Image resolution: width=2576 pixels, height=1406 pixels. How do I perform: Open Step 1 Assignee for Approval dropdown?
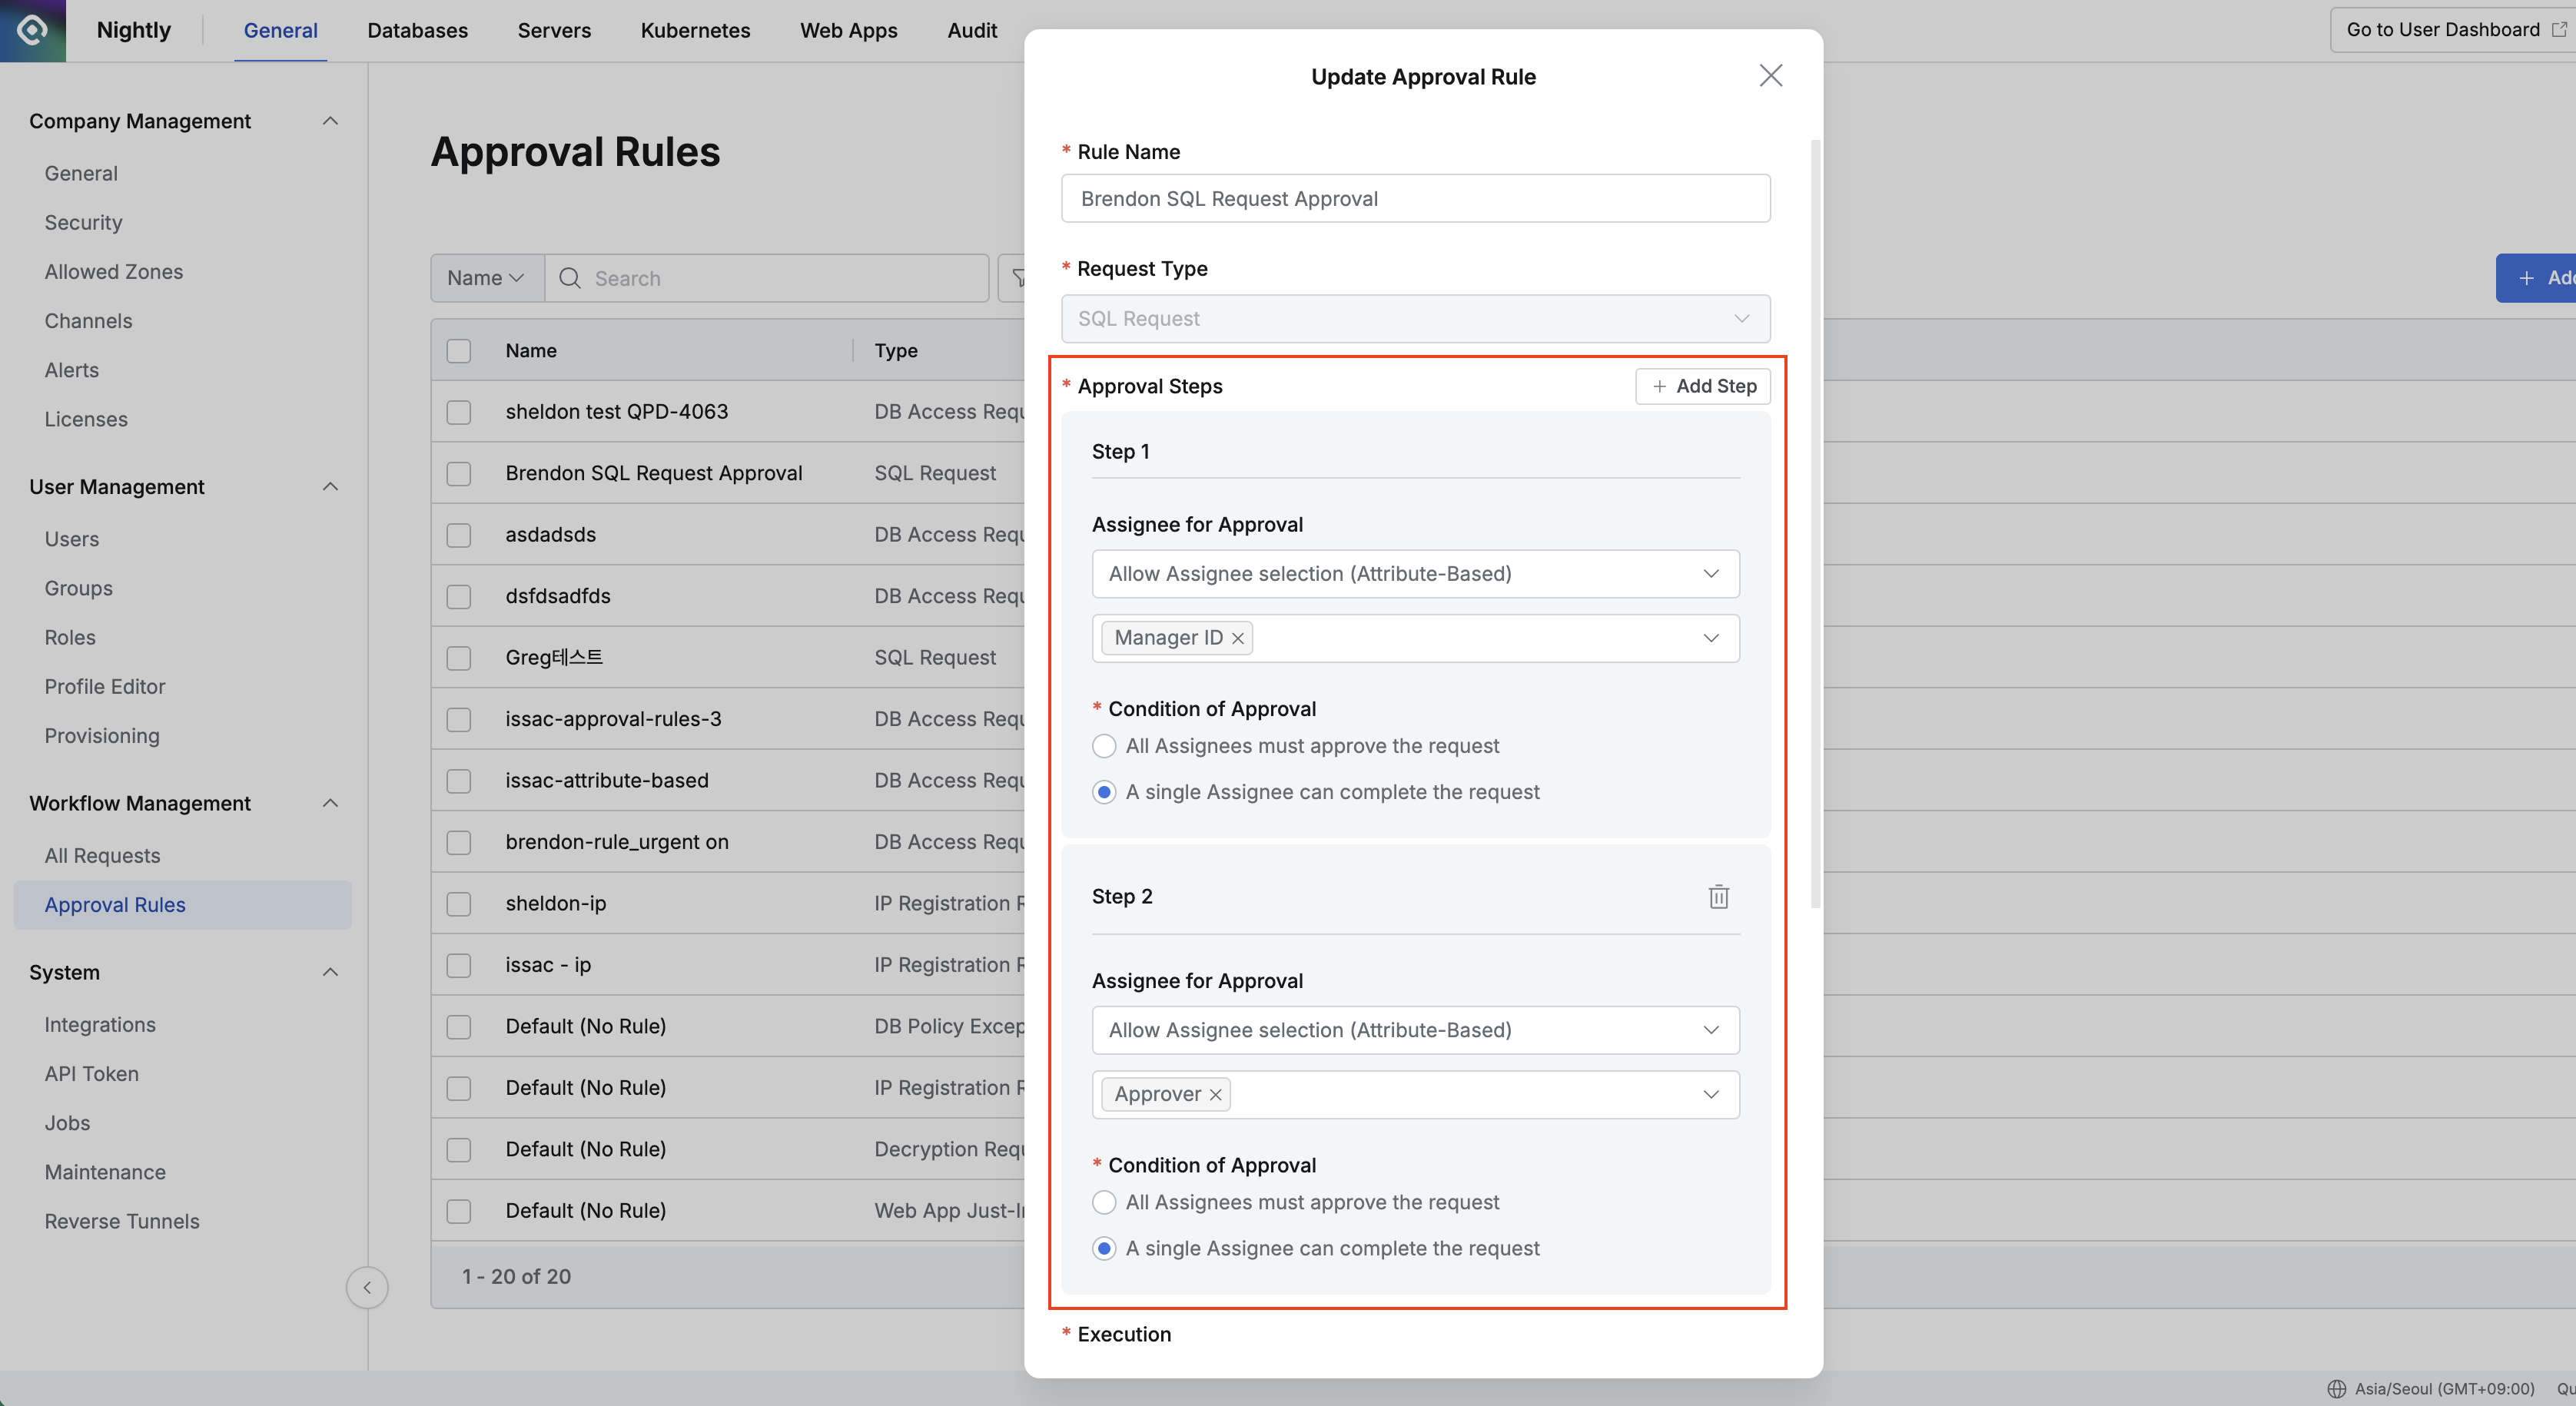tap(1414, 574)
